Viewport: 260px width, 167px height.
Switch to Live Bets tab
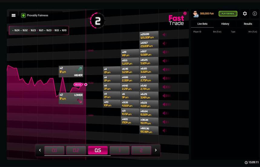(x=202, y=24)
